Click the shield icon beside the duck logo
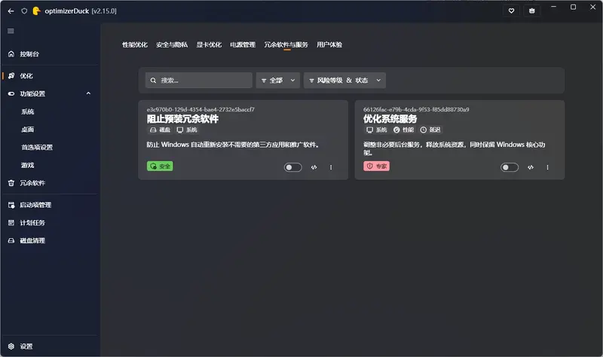This screenshot has height=357, width=603. pos(24,11)
